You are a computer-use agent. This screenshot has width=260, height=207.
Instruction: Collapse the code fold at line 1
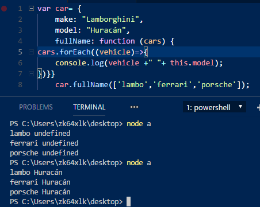tap(31, 9)
